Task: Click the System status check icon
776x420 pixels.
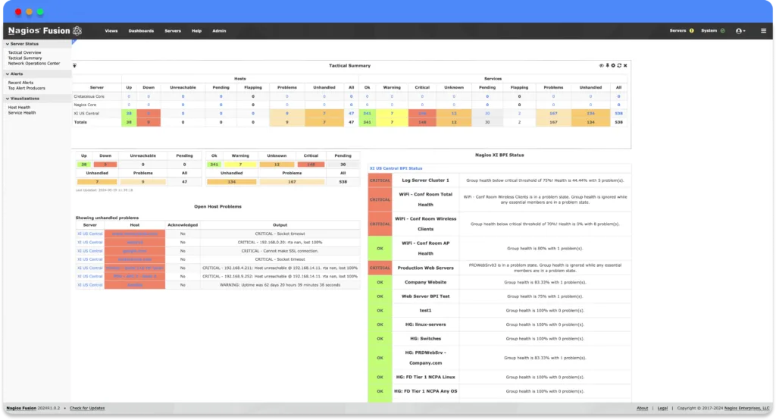Action: tap(722, 31)
